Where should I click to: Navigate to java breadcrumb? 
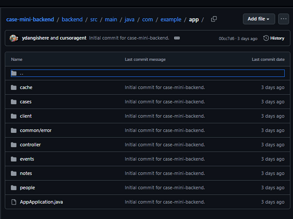click(x=129, y=19)
